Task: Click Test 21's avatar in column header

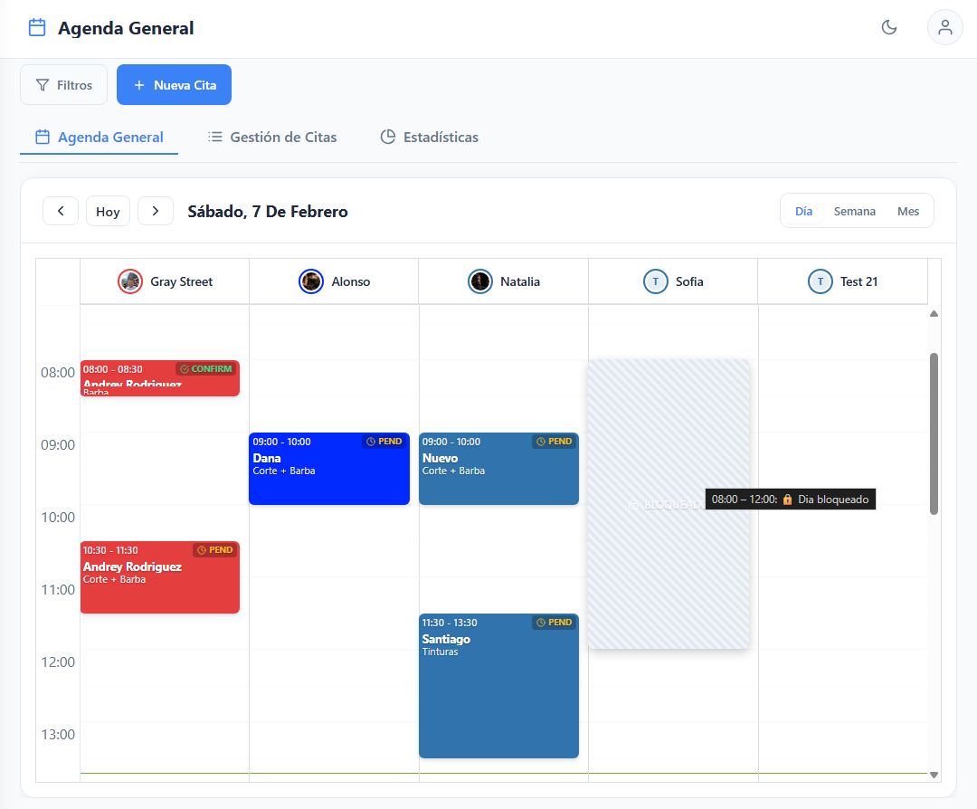Action: [x=820, y=281]
